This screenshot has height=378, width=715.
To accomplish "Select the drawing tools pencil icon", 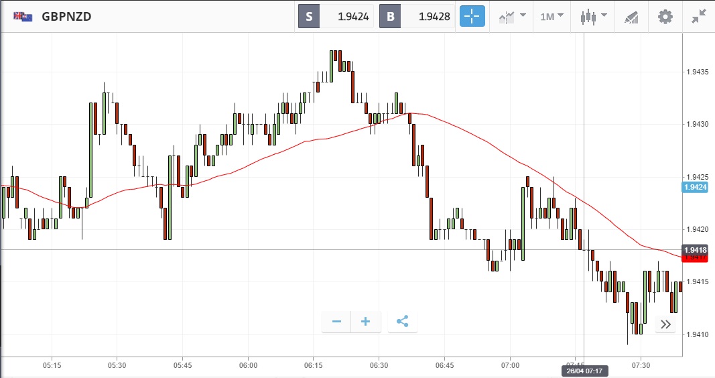I will (x=631, y=17).
